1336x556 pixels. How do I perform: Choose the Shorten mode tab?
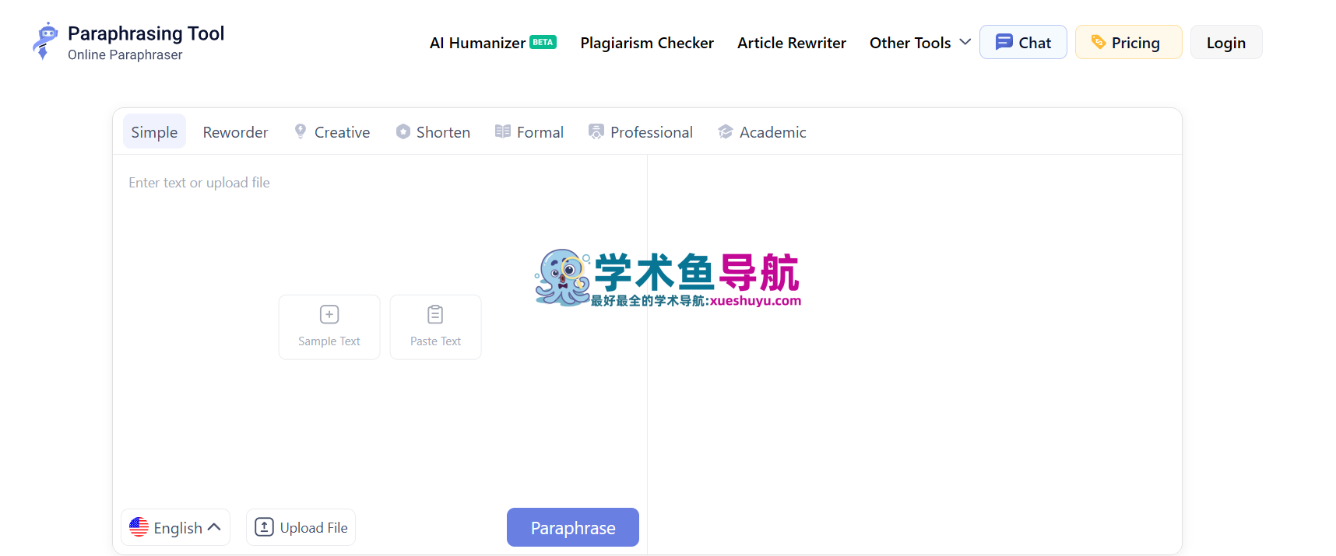pyautogui.click(x=434, y=132)
